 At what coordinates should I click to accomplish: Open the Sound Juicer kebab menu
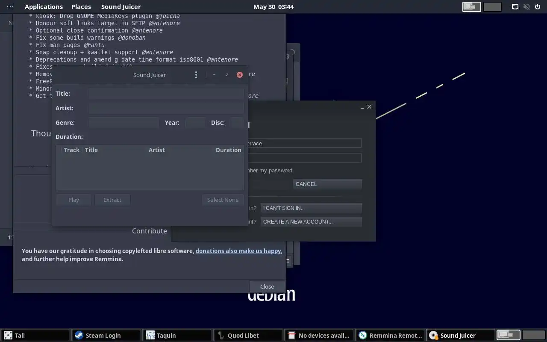click(x=196, y=75)
